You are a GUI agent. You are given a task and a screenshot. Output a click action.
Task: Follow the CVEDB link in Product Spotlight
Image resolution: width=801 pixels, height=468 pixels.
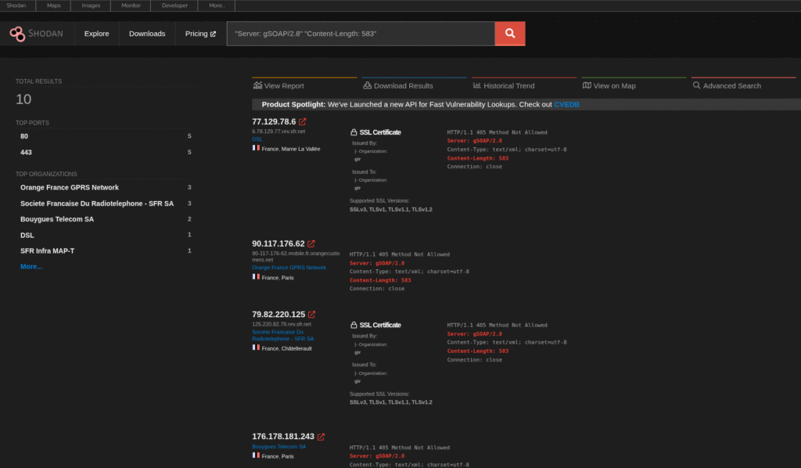tap(566, 104)
